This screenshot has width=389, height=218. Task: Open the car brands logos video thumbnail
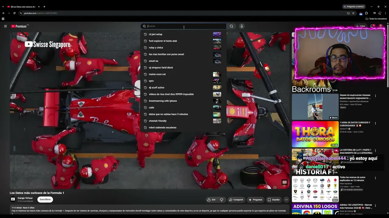tap(315, 189)
